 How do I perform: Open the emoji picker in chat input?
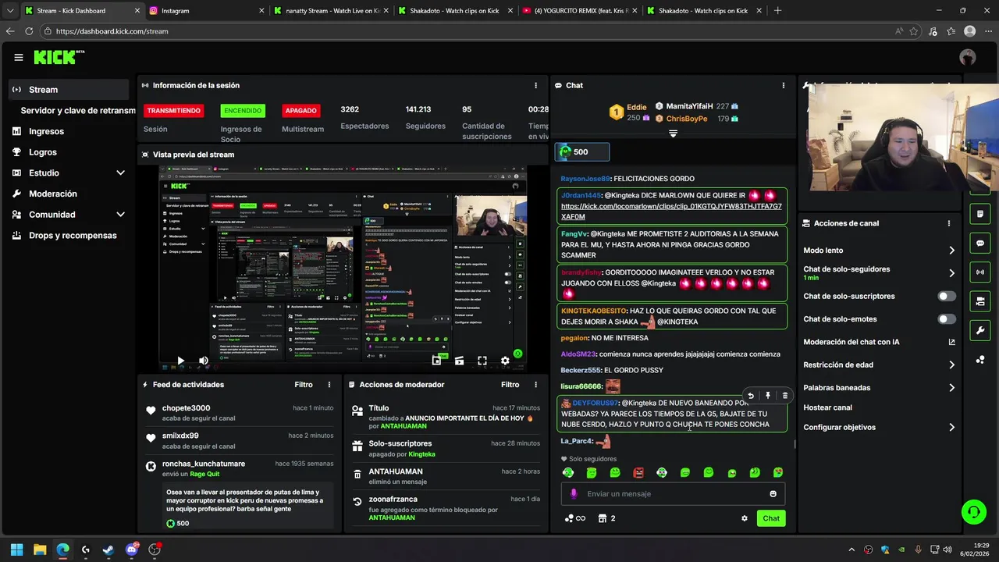pyautogui.click(x=773, y=494)
